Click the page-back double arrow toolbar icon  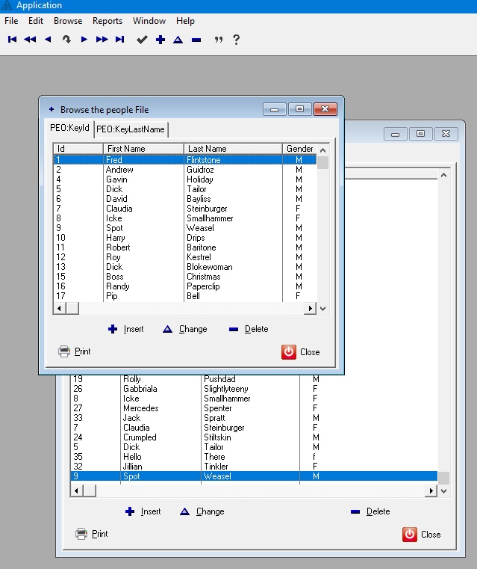tap(30, 40)
